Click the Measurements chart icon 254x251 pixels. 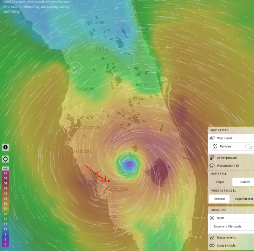(x=212, y=238)
